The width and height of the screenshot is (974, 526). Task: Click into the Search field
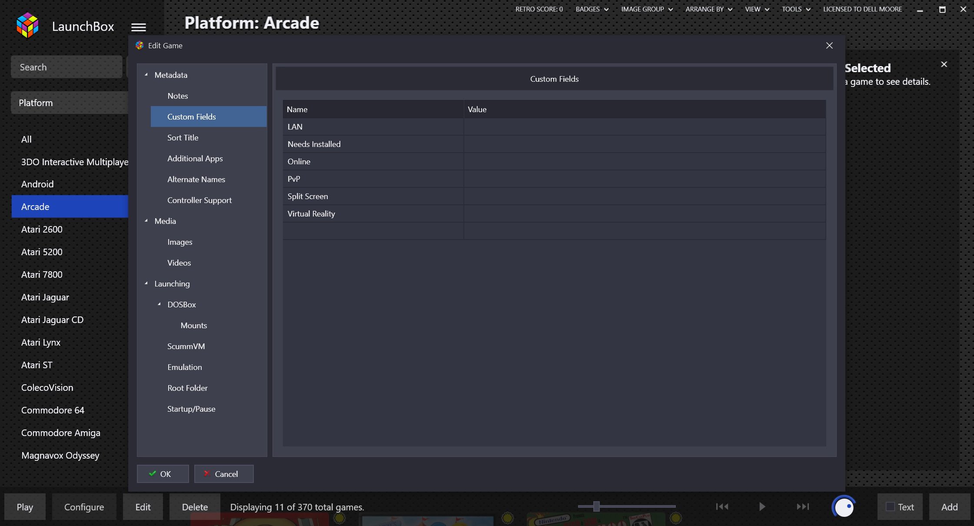66,67
